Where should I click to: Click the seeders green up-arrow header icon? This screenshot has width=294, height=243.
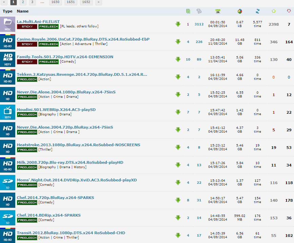click(274, 11)
